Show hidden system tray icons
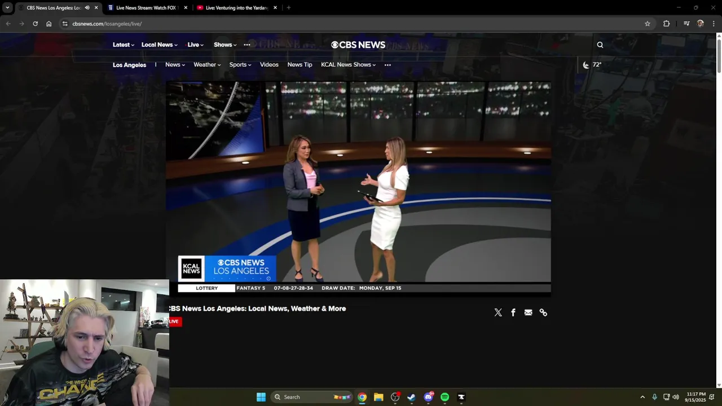Viewport: 722px width, 406px height. [642, 397]
